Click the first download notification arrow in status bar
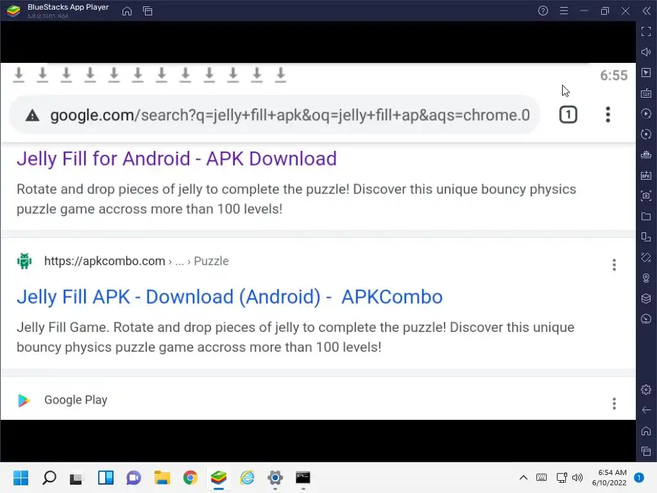The width and height of the screenshot is (657, 493). 19,75
